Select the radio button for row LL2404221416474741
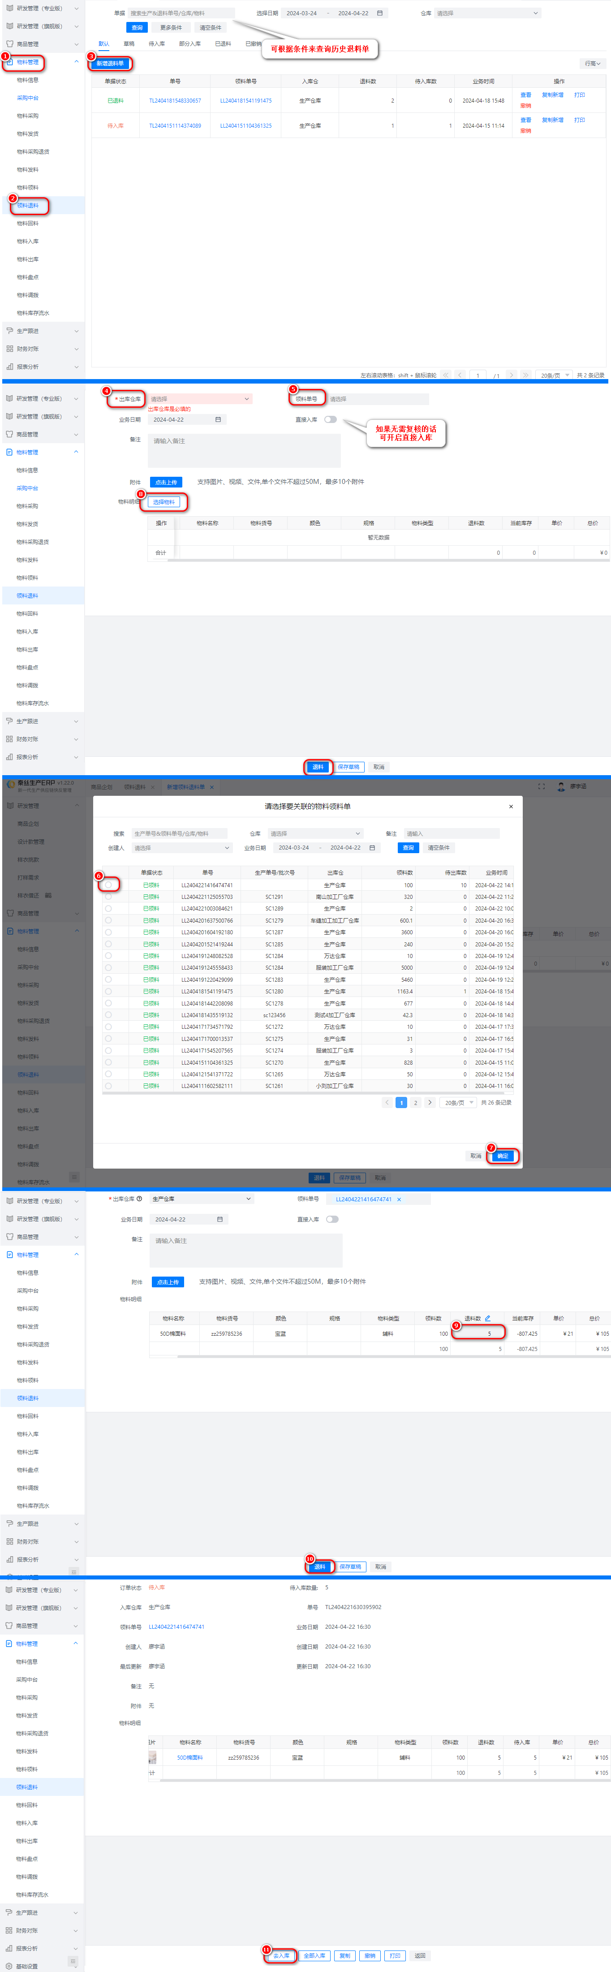Screen dimensions: 611x1972 (x=109, y=885)
